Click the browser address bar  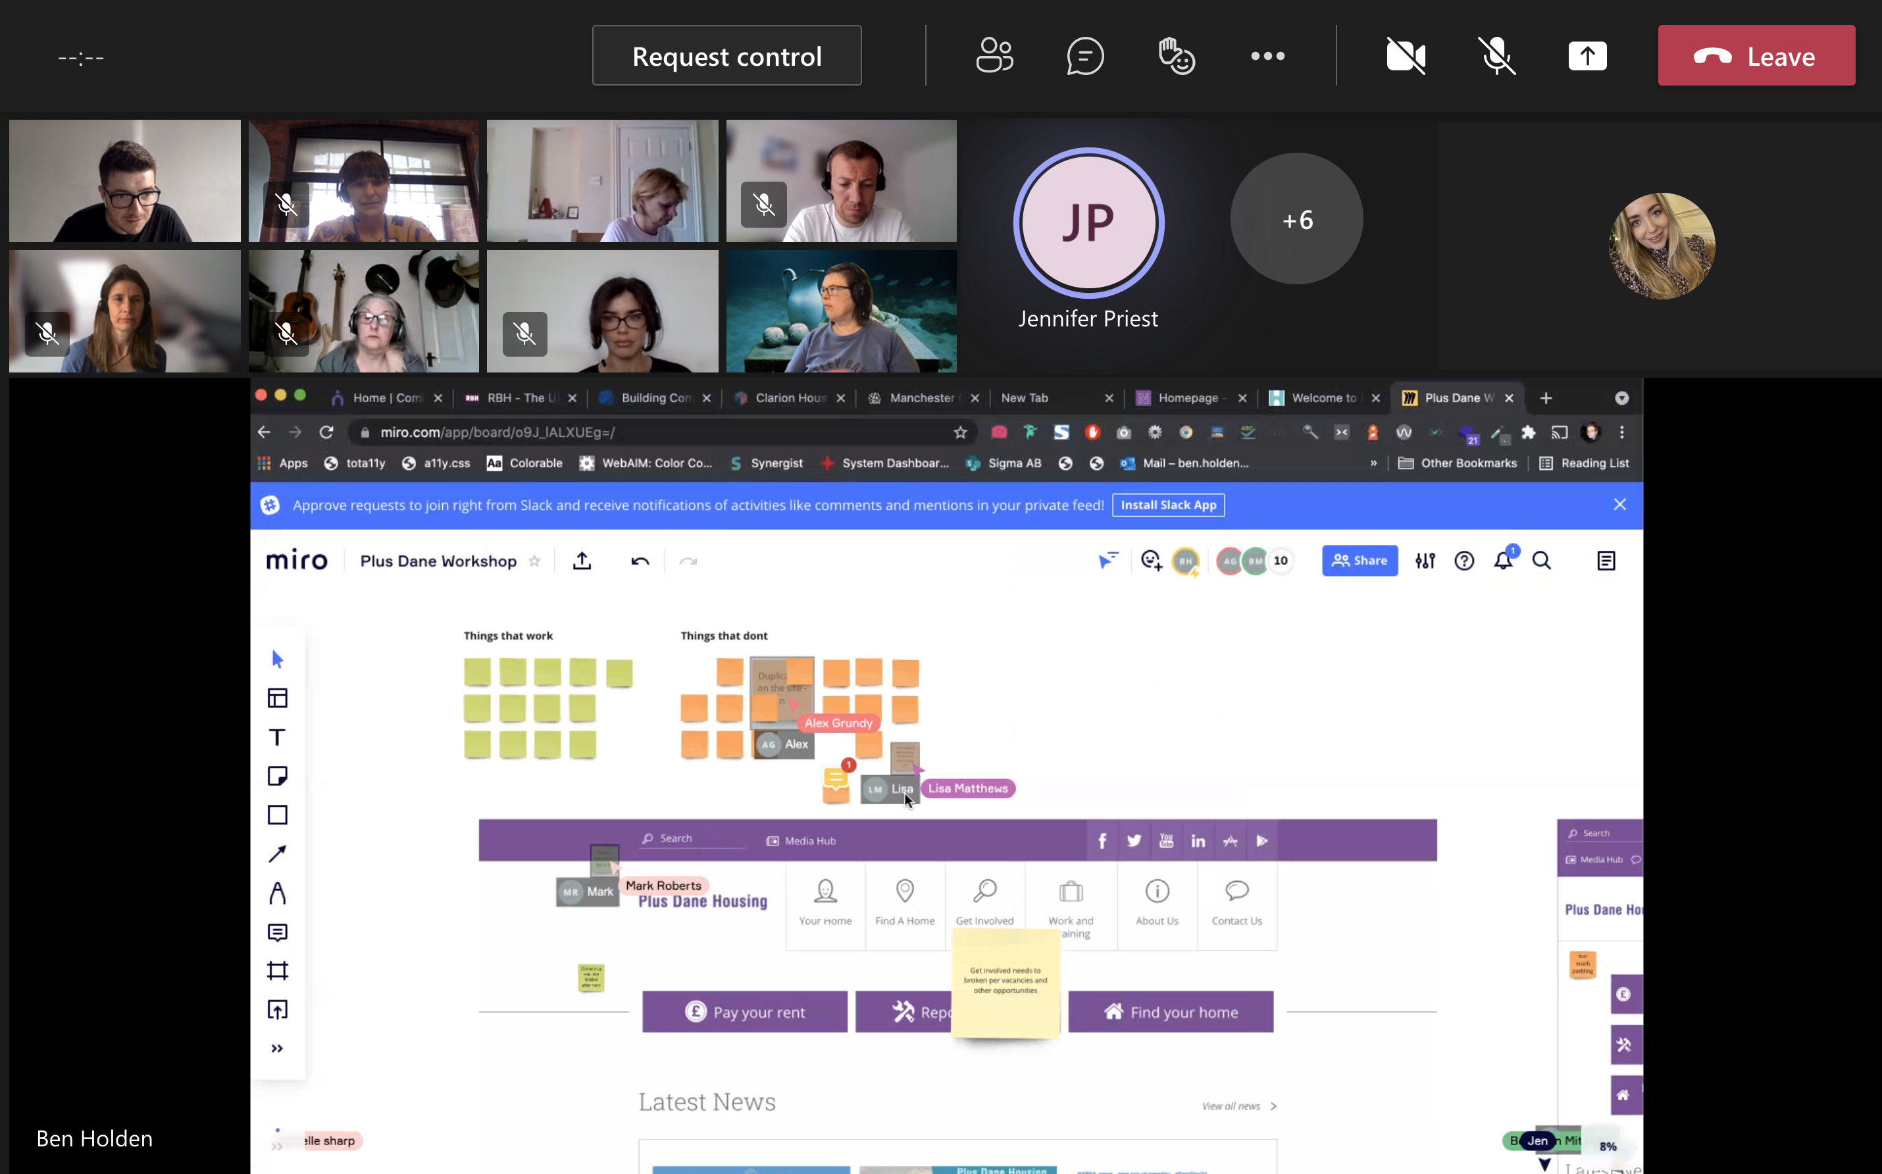coord(621,432)
